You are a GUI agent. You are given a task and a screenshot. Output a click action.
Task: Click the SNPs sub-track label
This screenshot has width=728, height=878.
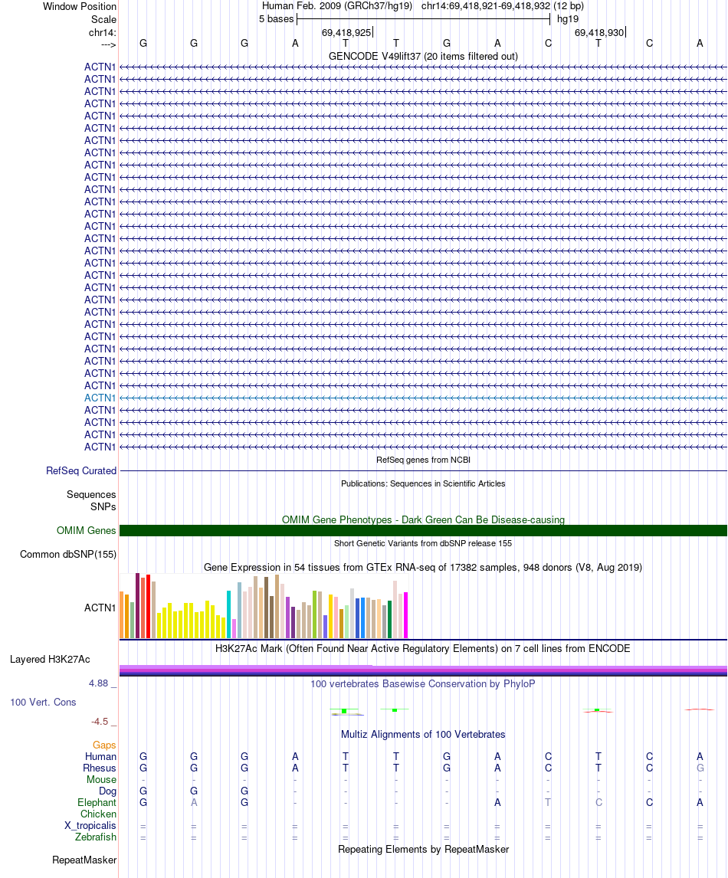[x=103, y=506]
